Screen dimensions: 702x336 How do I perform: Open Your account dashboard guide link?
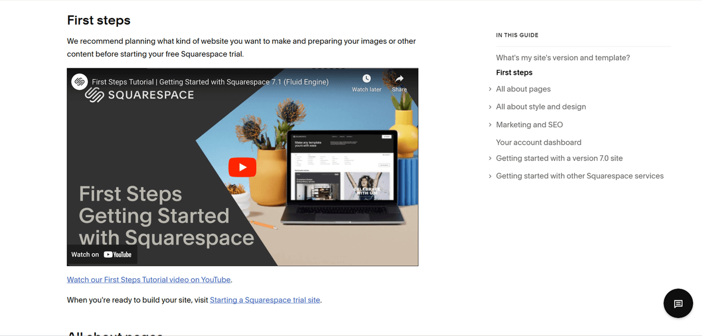[539, 142]
